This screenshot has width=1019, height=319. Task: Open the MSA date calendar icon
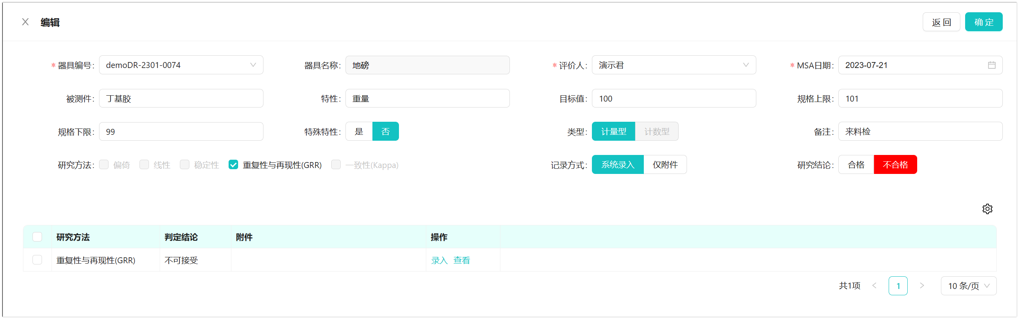click(991, 65)
